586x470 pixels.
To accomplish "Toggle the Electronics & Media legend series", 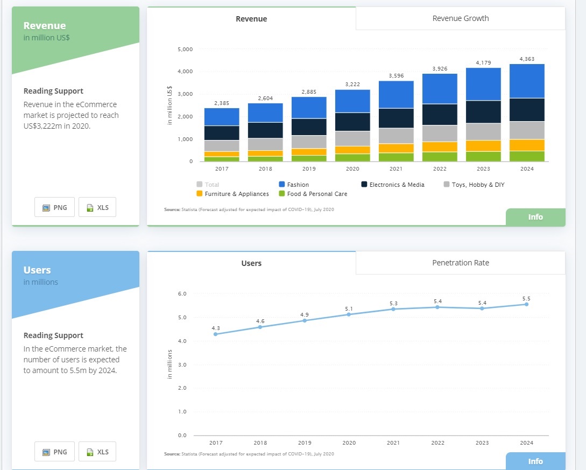I will (x=396, y=185).
